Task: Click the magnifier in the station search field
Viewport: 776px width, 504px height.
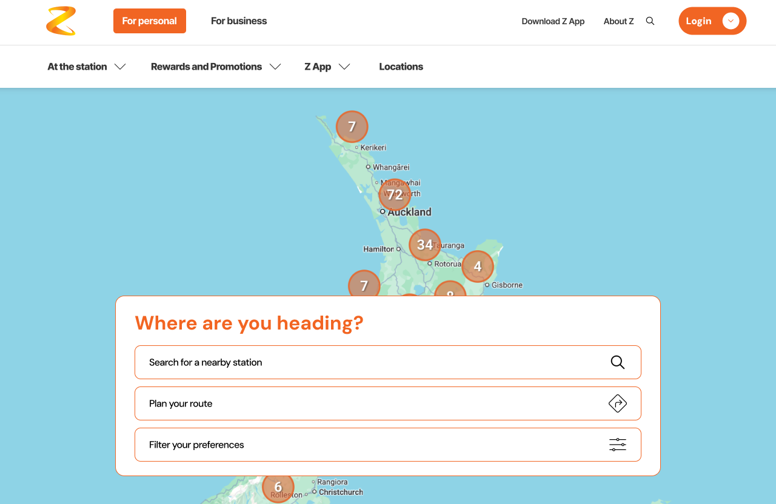Action: [618, 362]
